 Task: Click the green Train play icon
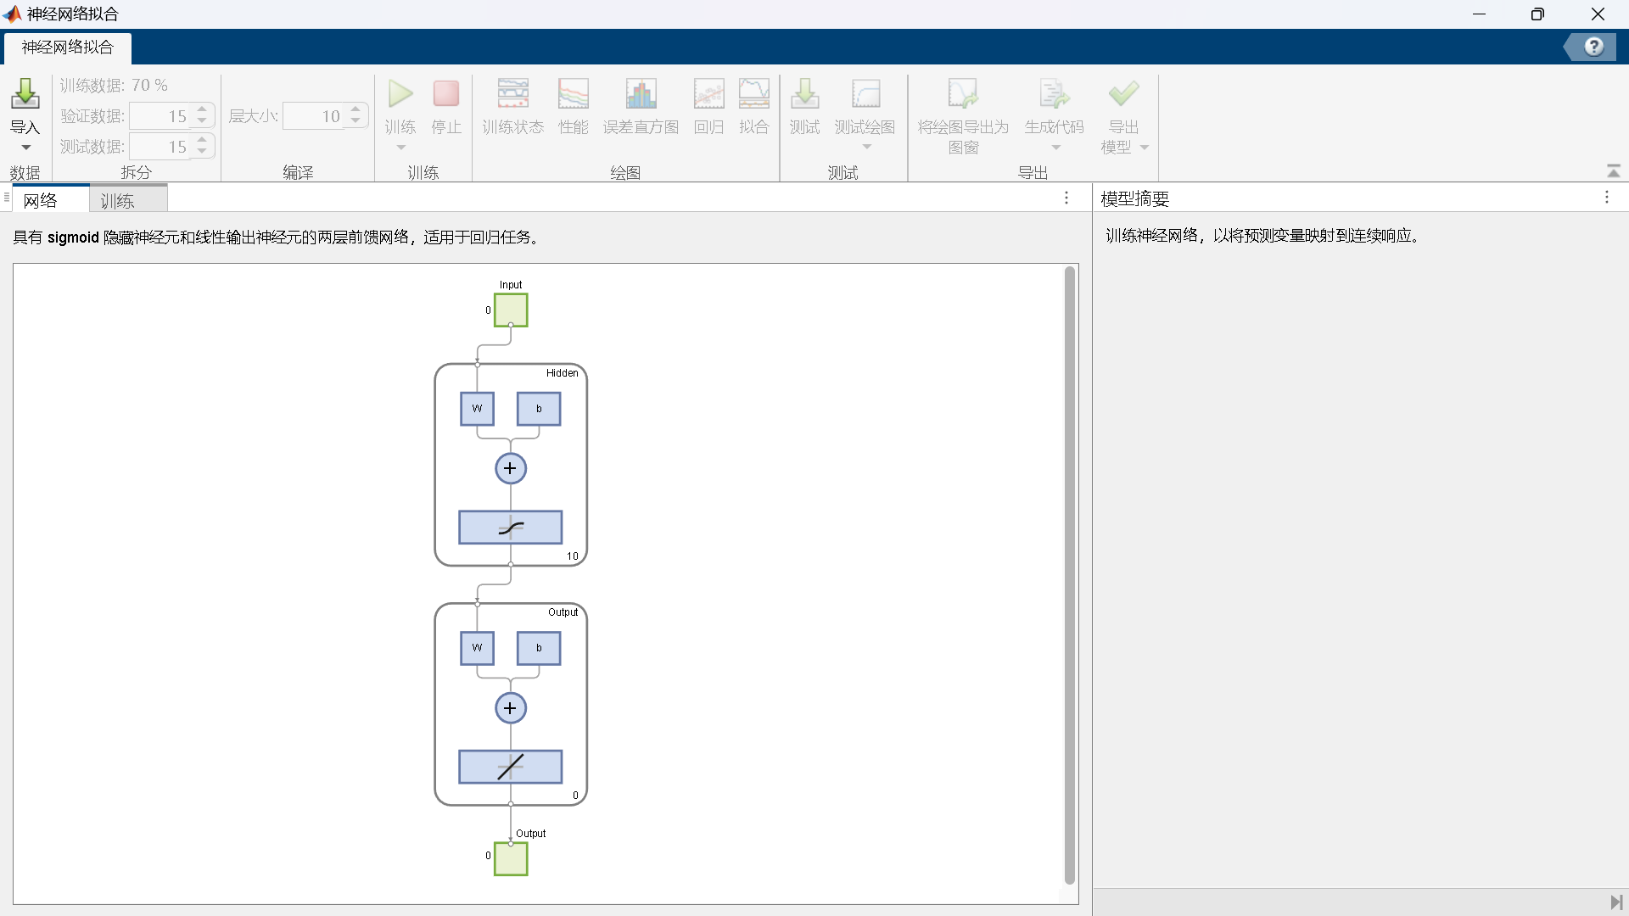click(x=400, y=94)
